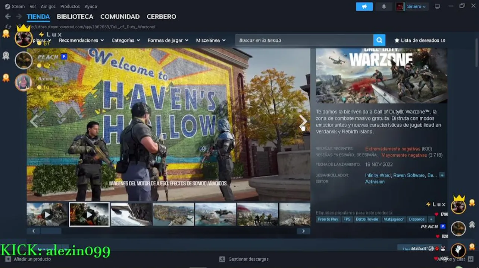479x268 pixels.
Task: Open the Ver menu
Action: (x=33, y=6)
